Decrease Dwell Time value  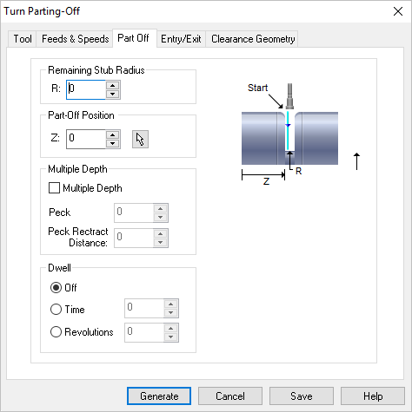(171, 312)
